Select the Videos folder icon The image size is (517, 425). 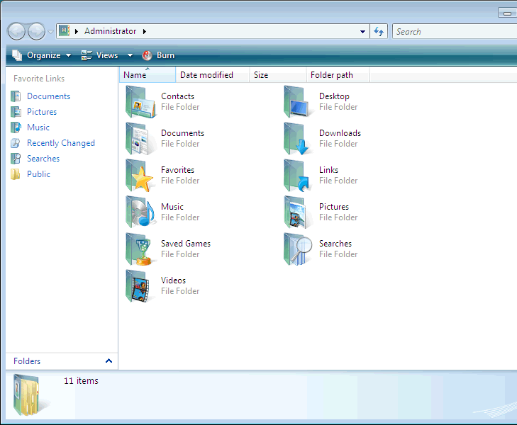pos(140,286)
